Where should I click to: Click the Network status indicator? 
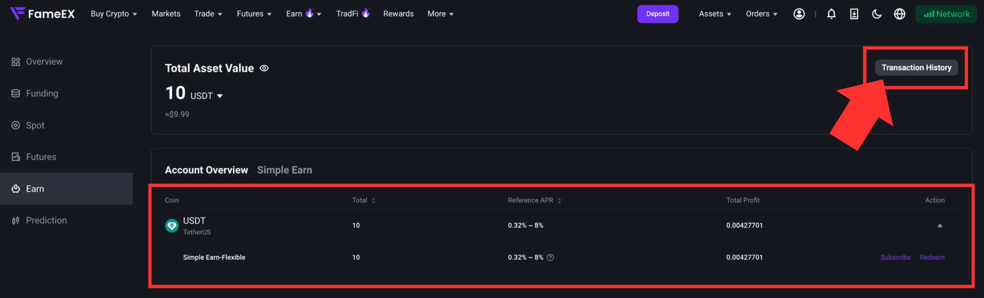tap(946, 14)
